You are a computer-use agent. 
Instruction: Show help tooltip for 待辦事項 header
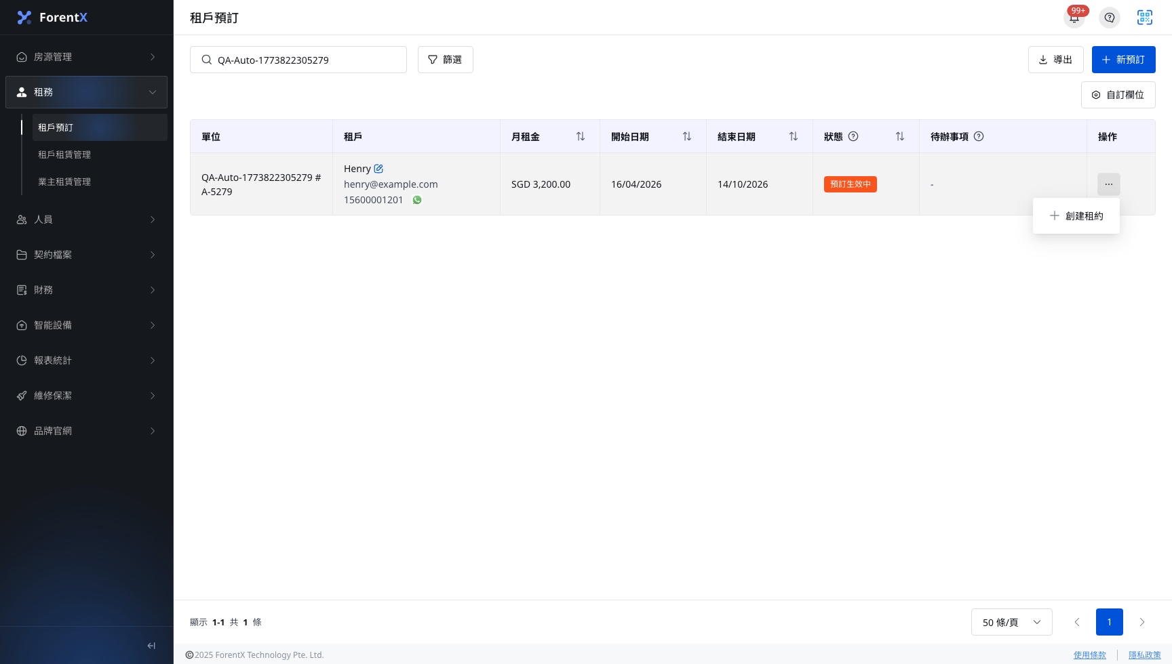[979, 136]
